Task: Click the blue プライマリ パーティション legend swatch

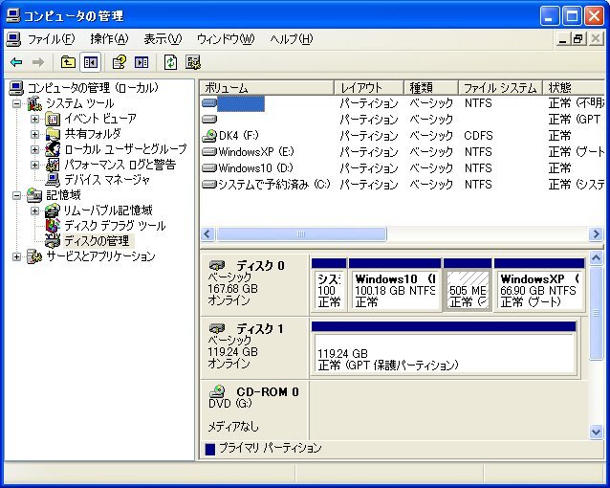Action: point(210,449)
